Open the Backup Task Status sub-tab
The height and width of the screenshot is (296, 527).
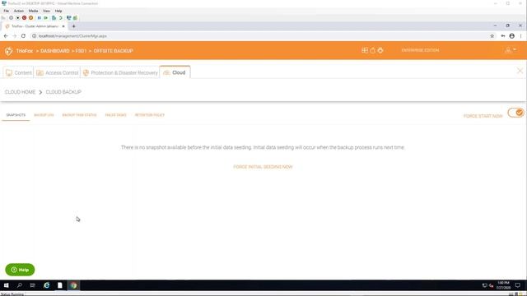tap(79, 115)
